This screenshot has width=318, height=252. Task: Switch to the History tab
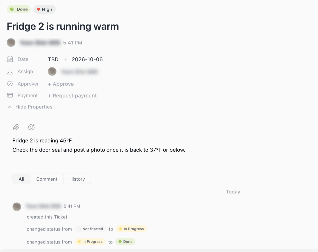[x=77, y=179]
